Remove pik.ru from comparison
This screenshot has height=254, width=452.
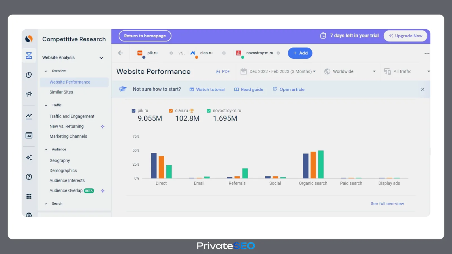click(171, 53)
